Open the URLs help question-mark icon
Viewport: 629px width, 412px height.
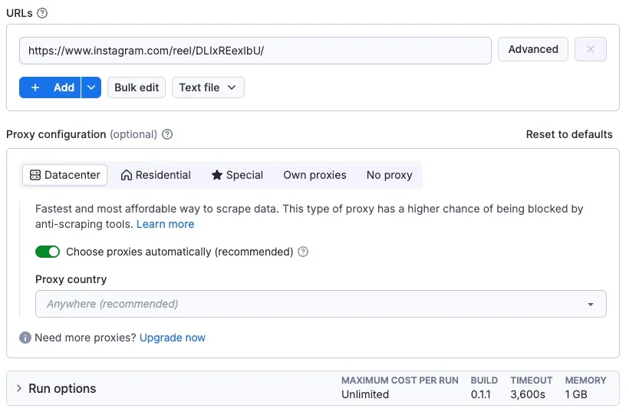pos(42,13)
